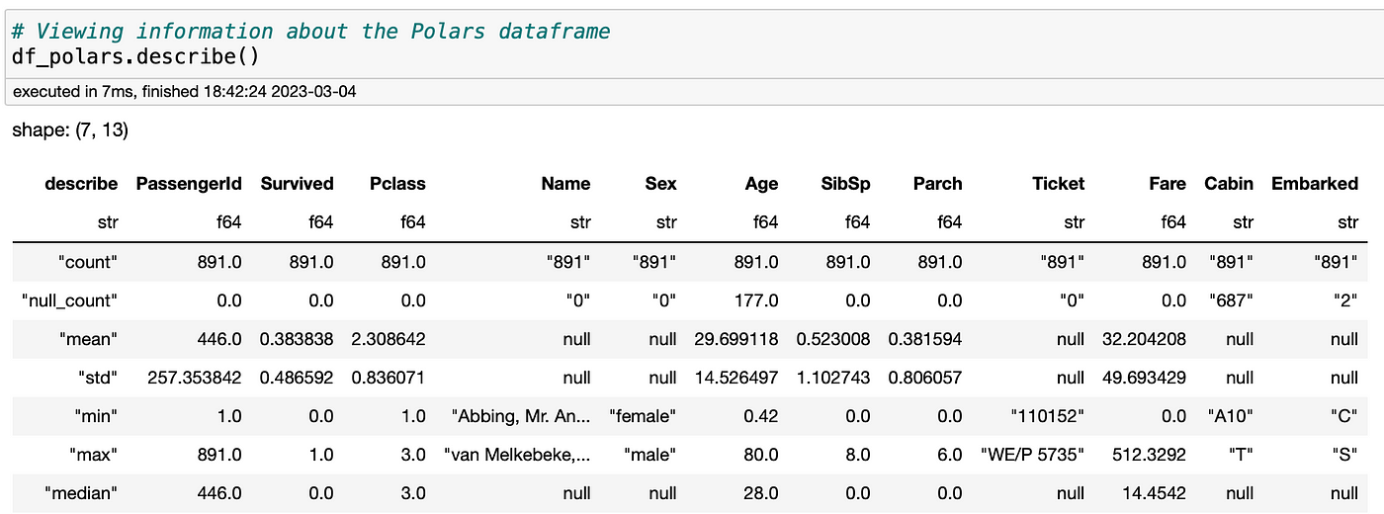Click the Cabin null count "687" cell
Image resolution: width=1384 pixels, height=514 pixels.
[1229, 300]
